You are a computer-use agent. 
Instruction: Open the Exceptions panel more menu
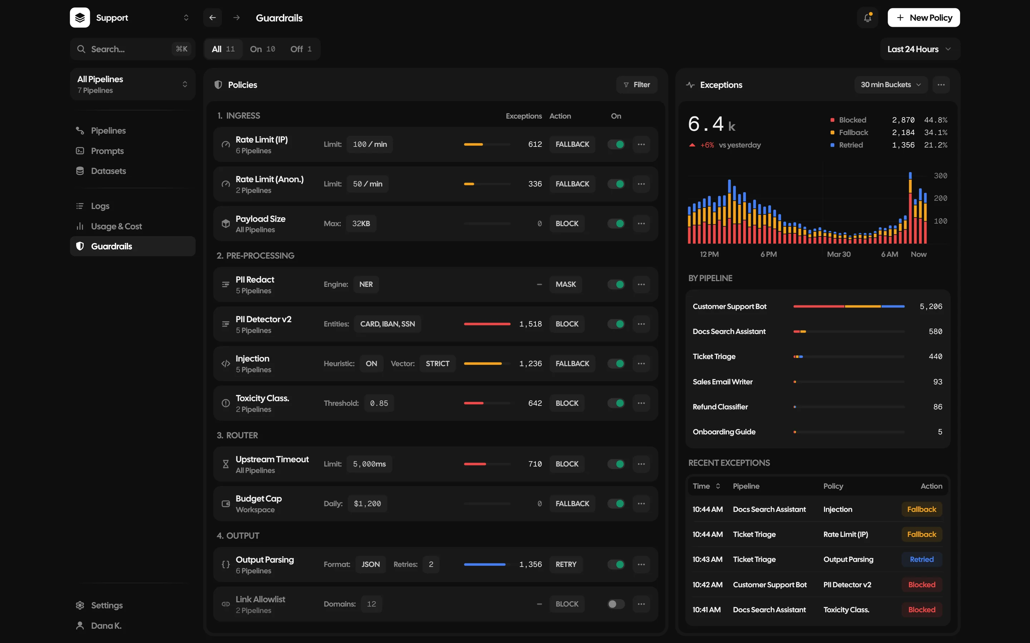tap(941, 85)
